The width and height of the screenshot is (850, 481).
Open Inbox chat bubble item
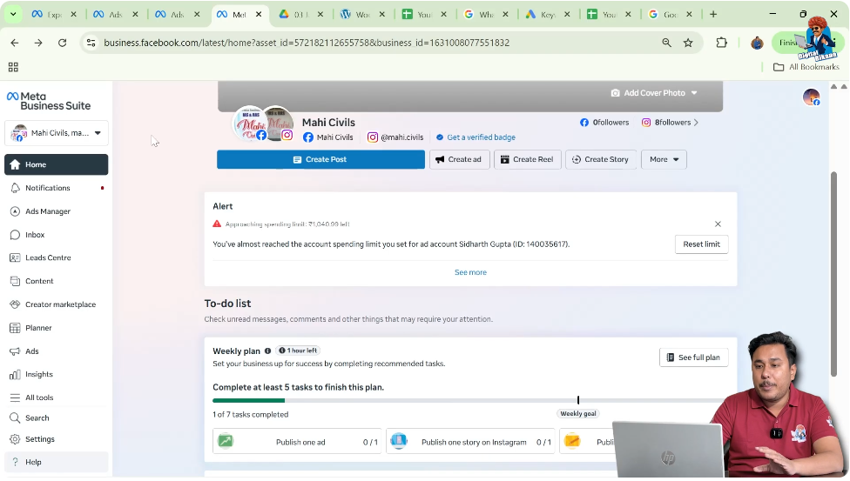tap(57, 235)
